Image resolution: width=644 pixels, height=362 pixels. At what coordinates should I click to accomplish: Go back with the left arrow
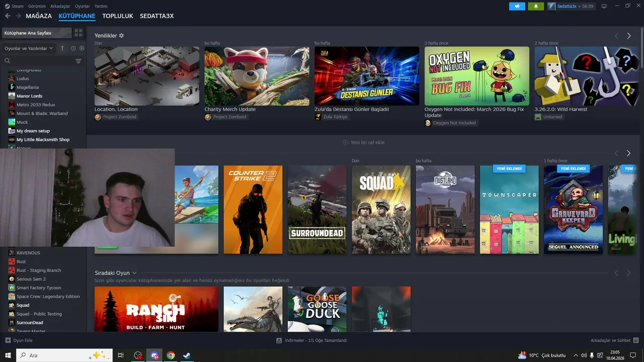click(8, 16)
